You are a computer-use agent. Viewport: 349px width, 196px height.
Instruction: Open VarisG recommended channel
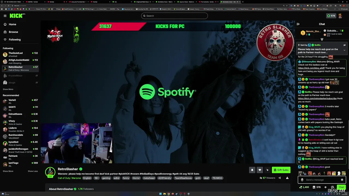point(20,101)
